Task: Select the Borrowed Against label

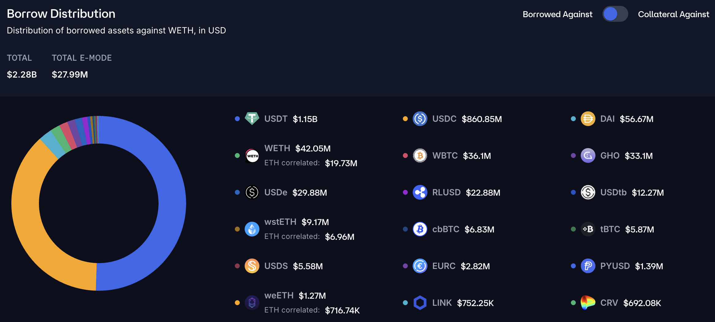Action: click(x=557, y=14)
